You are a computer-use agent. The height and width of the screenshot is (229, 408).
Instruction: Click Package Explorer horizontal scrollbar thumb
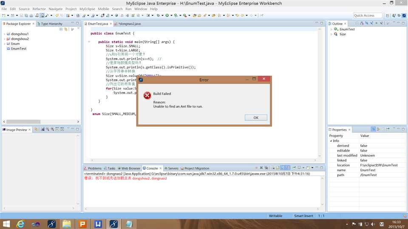[23, 122]
